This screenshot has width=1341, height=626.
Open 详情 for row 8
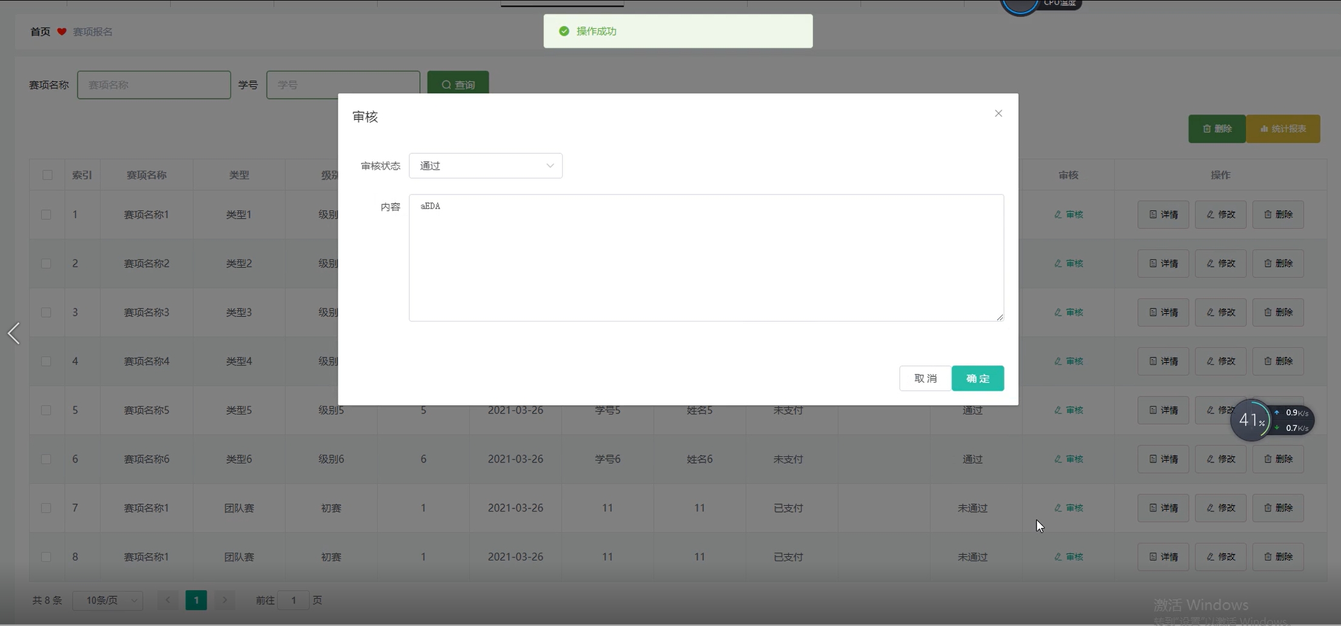click(1163, 557)
